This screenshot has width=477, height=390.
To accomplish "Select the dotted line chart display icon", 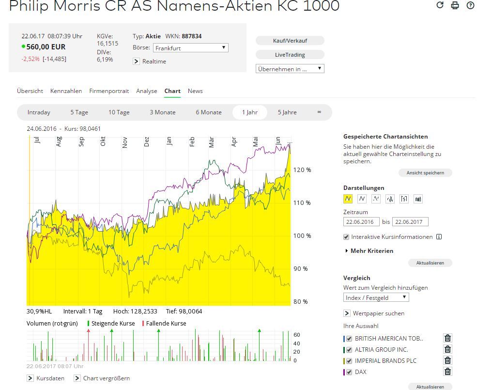I will pos(376,199).
